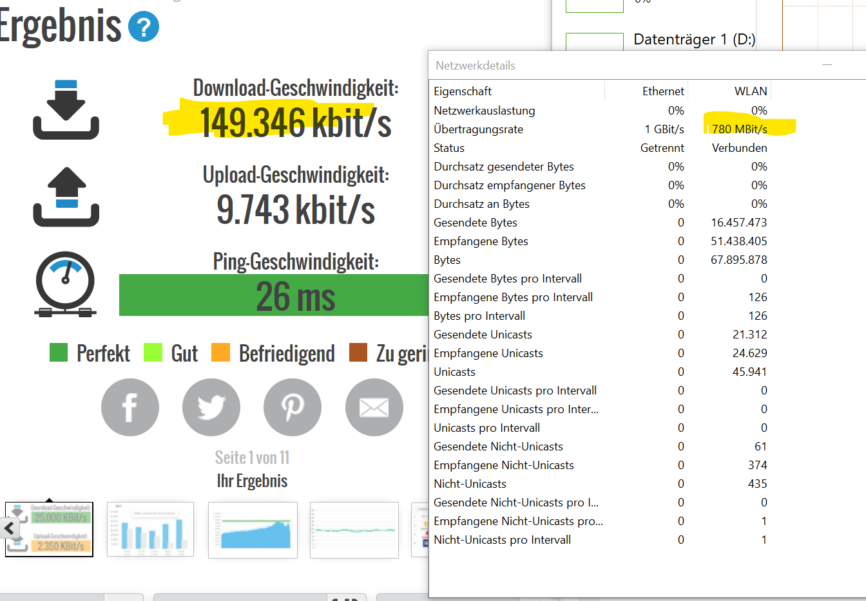Select the WLAN column header
This screenshot has width=866, height=601.
[751, 91]
